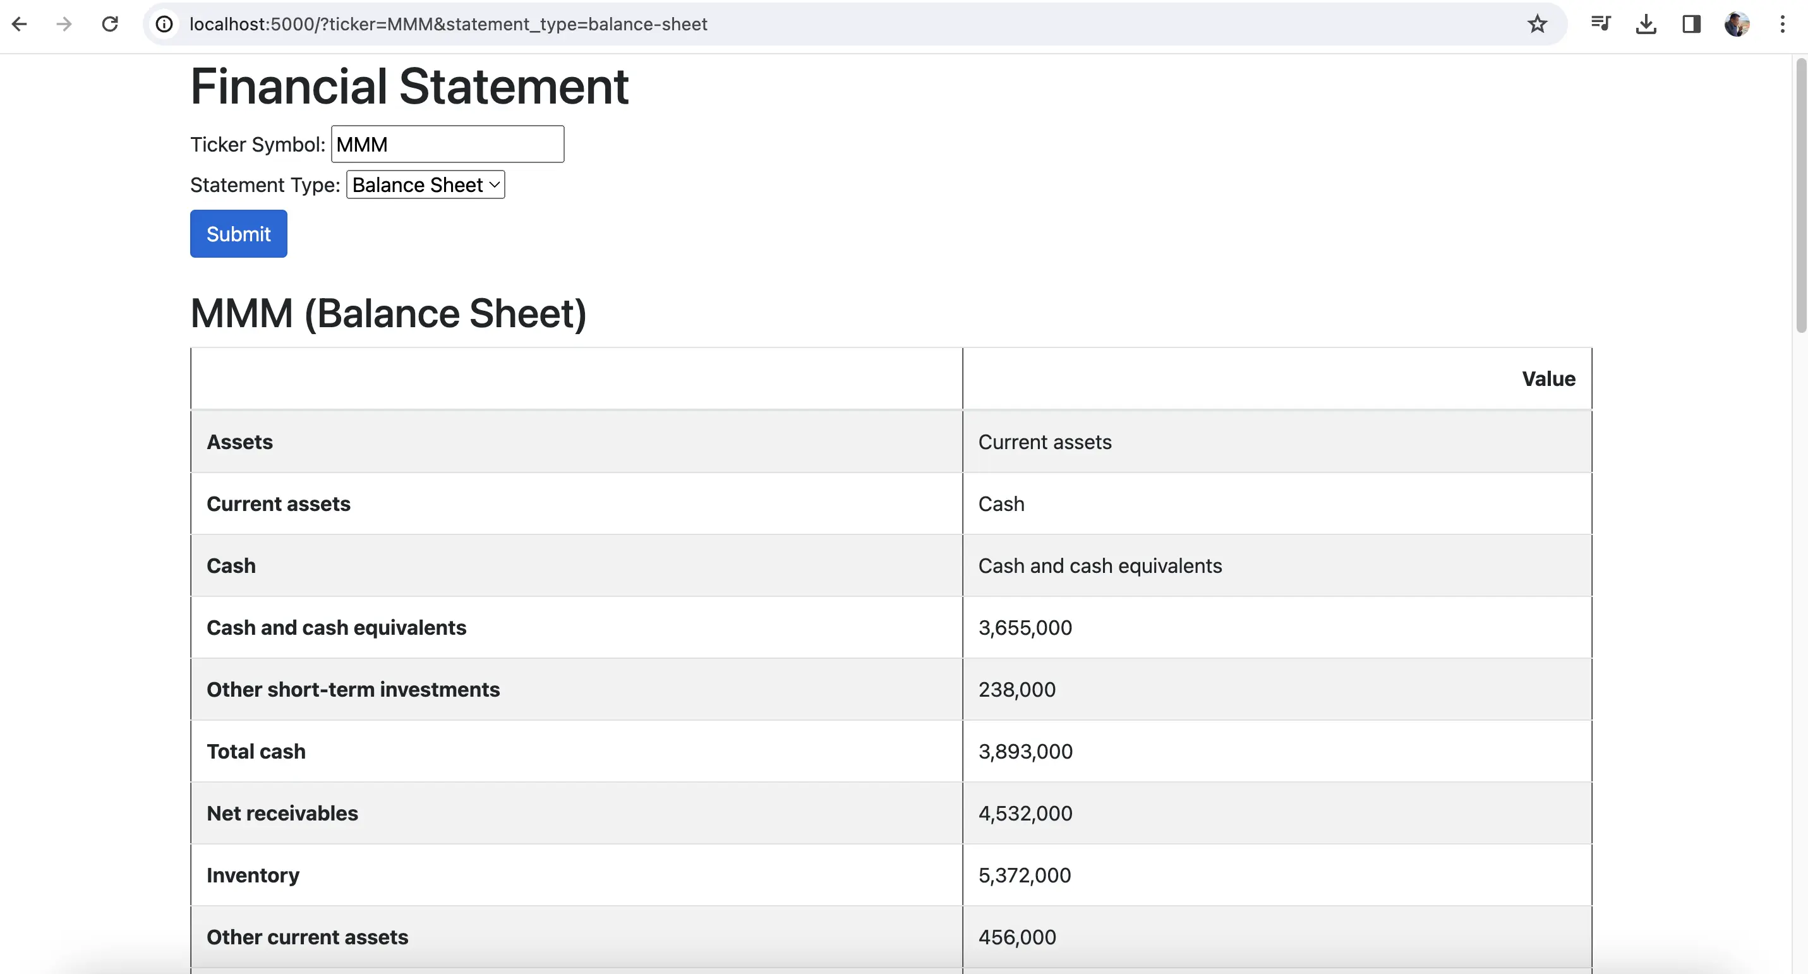Screen dimensions: 1808x974
Task: Click Cash and cash equivalents in Value column
Action: 1100,565
